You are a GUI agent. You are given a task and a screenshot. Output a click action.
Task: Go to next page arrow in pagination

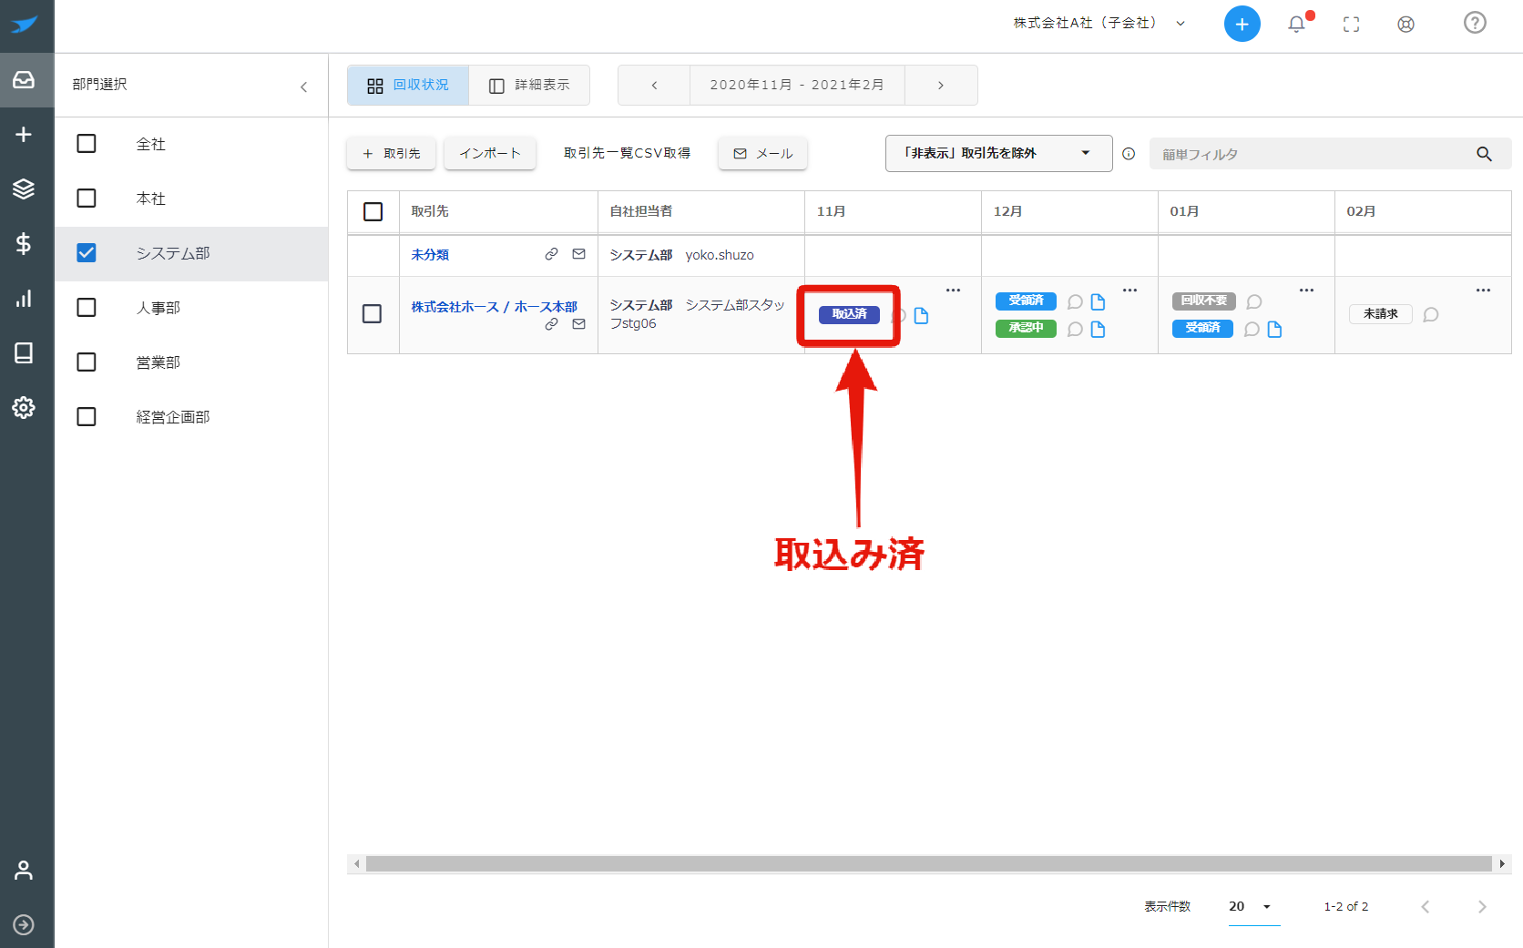(x=1482, y=907)
